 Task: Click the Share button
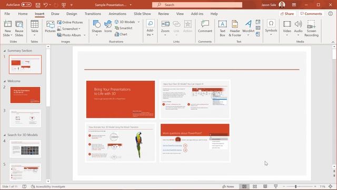click(288, 14)
